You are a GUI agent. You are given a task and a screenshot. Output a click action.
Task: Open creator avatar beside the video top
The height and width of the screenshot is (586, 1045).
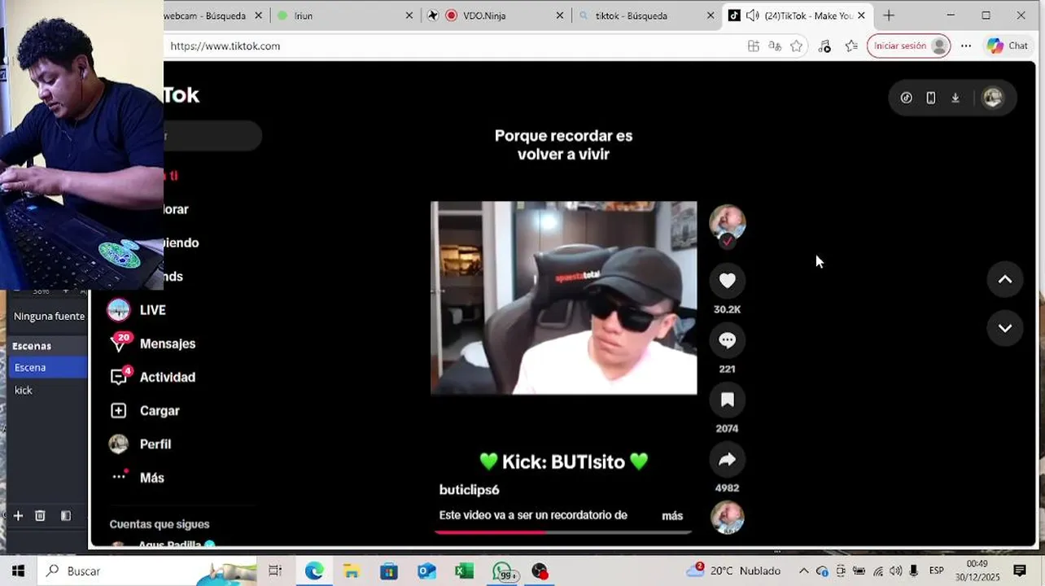[x=727, y=222]
